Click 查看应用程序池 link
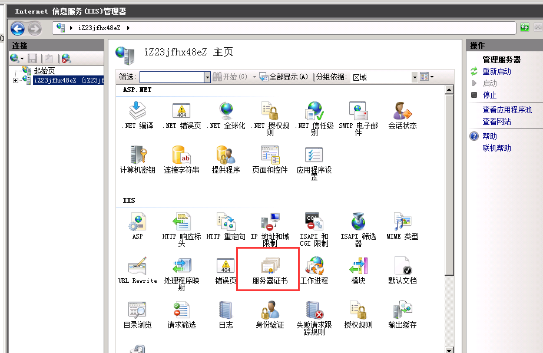This screenshot has height=353, width=543. coord(506,110)
